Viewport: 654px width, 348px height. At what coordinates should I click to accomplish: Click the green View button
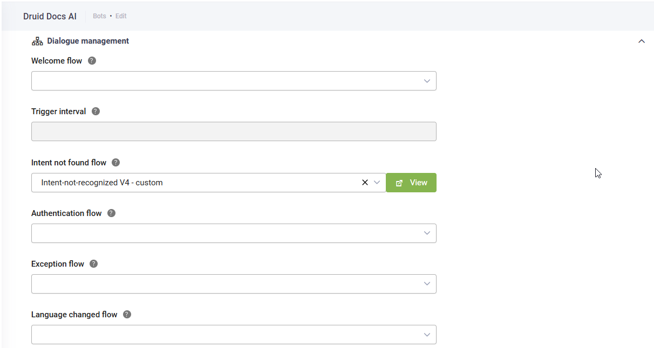(411, 183)
